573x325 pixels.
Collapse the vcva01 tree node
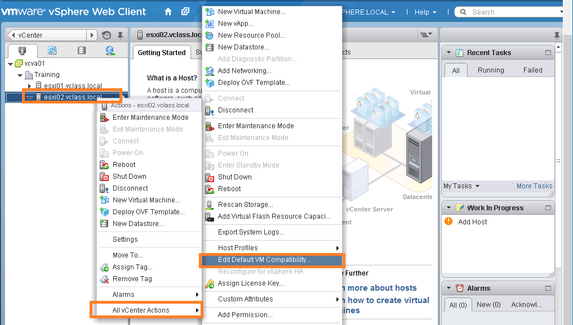tap(10, 64)
